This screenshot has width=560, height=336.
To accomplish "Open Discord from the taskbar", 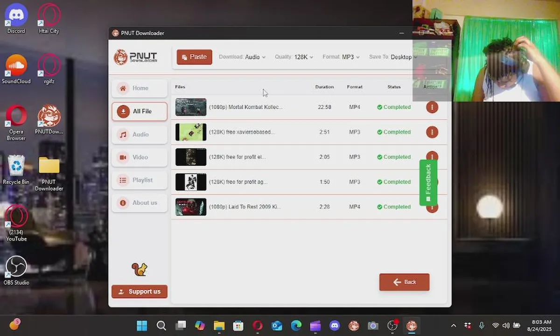I will point(335,326).
